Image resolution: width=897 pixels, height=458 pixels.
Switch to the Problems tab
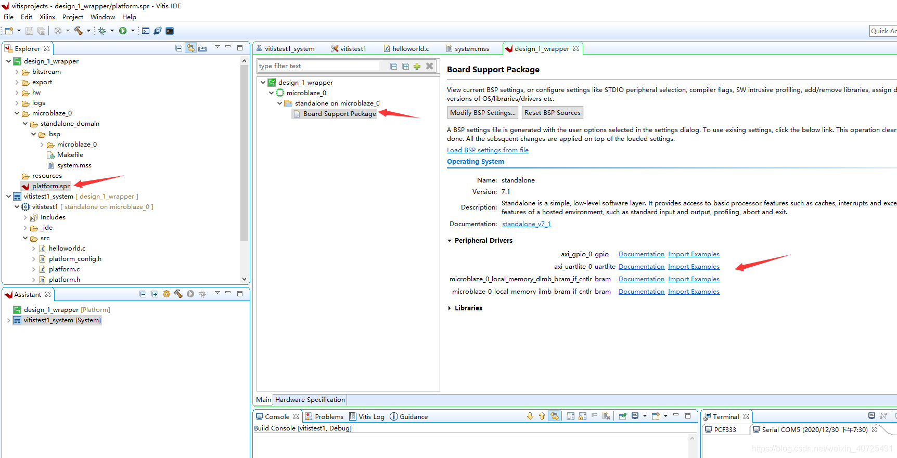point(324,416)
